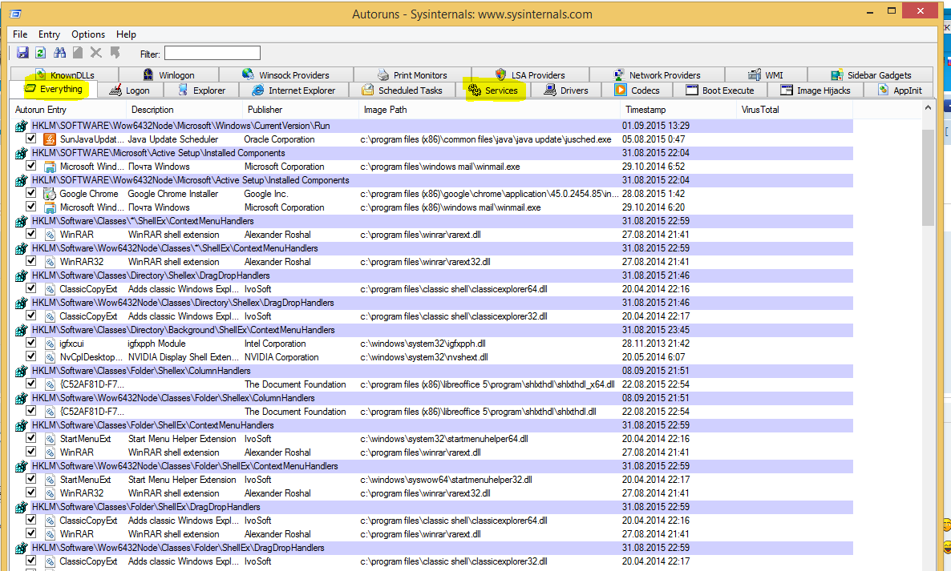Select the HKLM Folder\Shellex\ColumnHandlers registry row
This screenshot has width=951, height=571.
pyautogui.click(x=435, y=371)
